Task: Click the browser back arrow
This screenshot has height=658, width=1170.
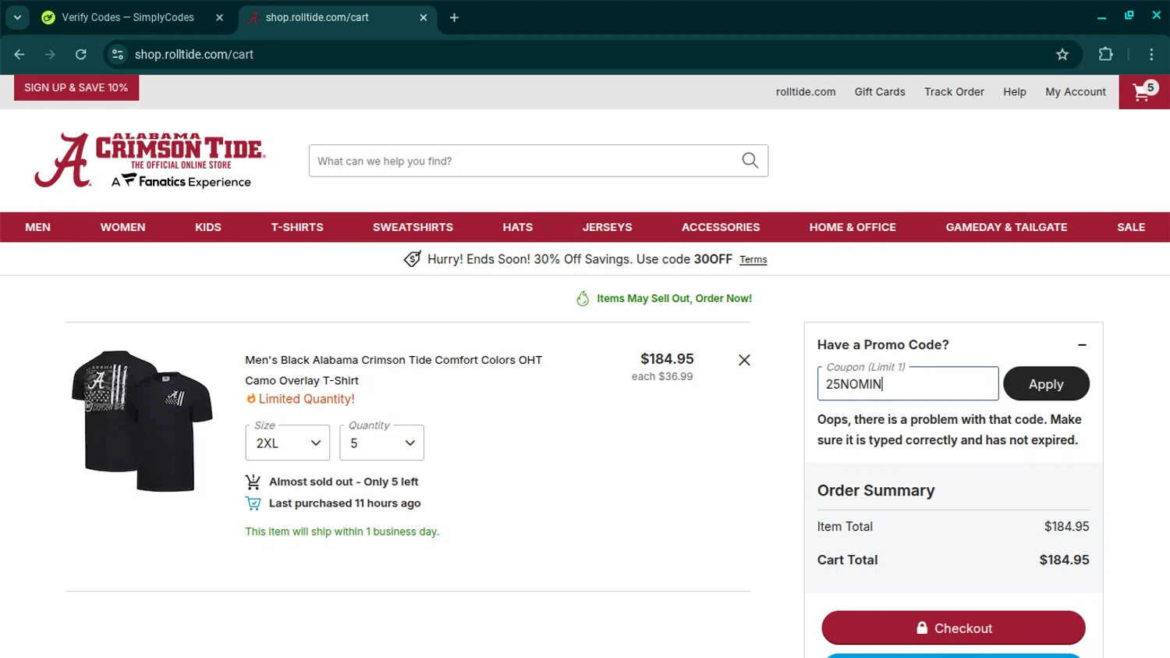Action: click(19, 54)
